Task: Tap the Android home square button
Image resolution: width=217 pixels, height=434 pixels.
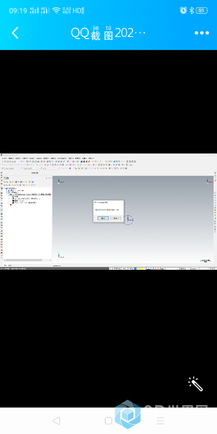Action: pos(109,421)
